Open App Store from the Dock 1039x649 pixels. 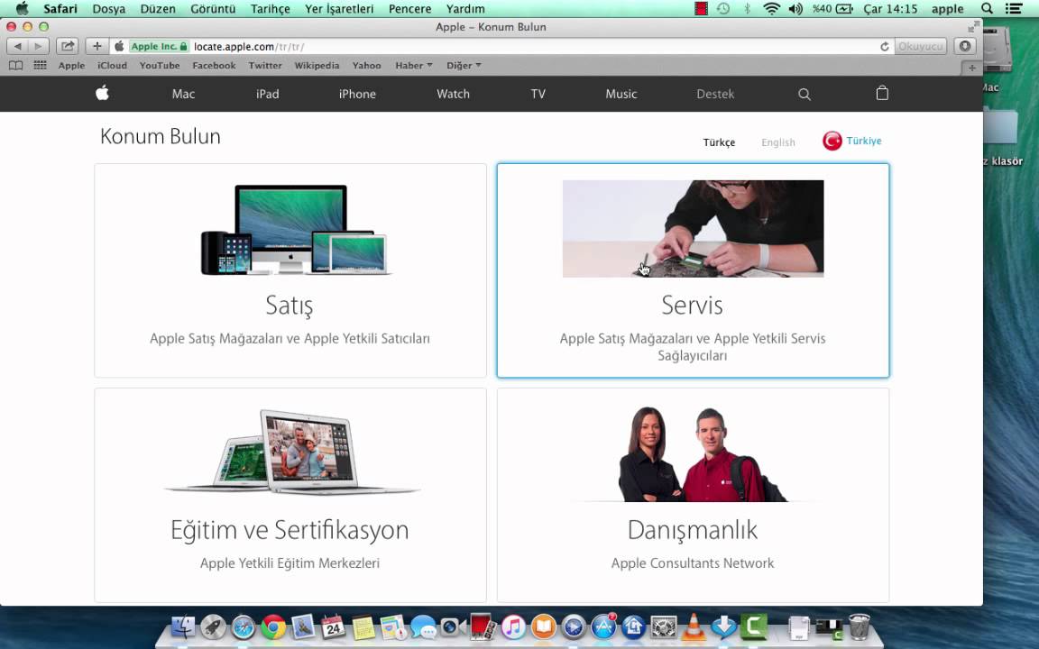tap(603, 626)
